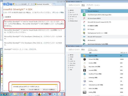The image size is (128, 96).
Task: Click the Microsoft WebMatrix 2 product icon
Action: [84, 11]
